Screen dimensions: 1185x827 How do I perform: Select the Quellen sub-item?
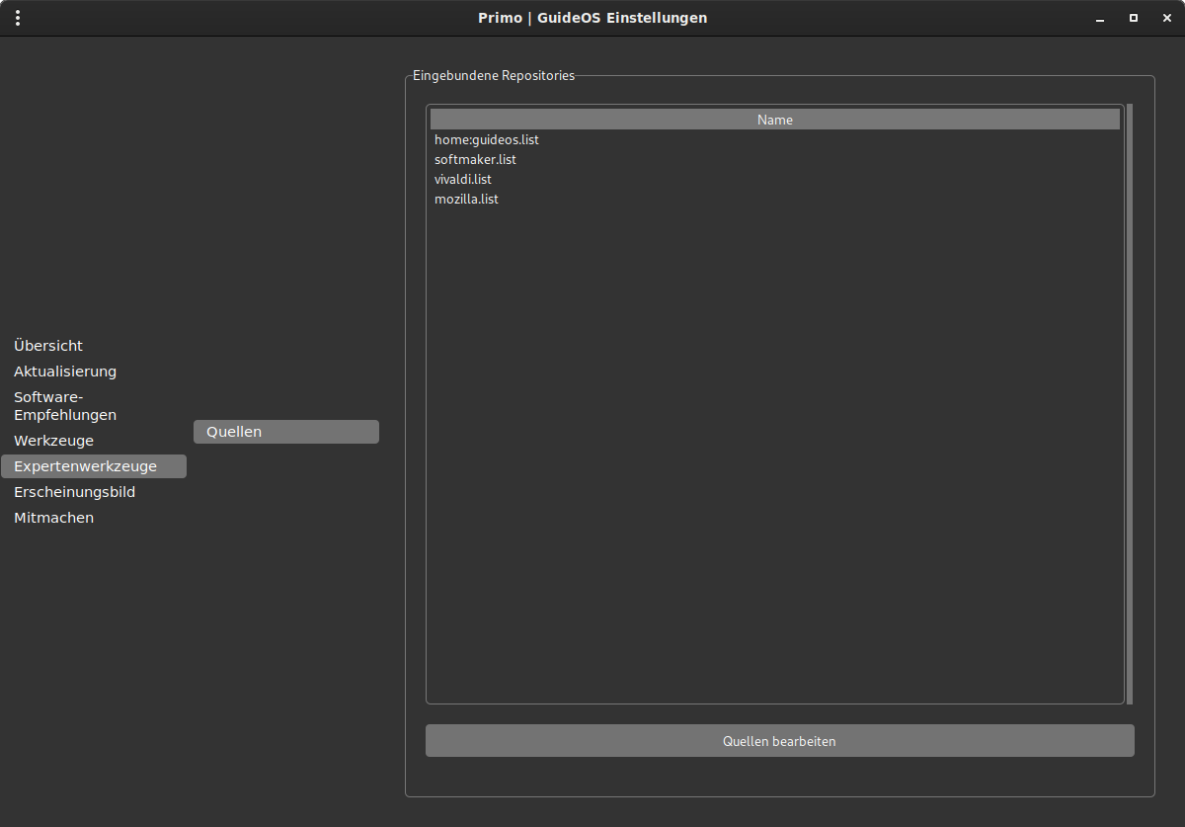pos(286,432)
